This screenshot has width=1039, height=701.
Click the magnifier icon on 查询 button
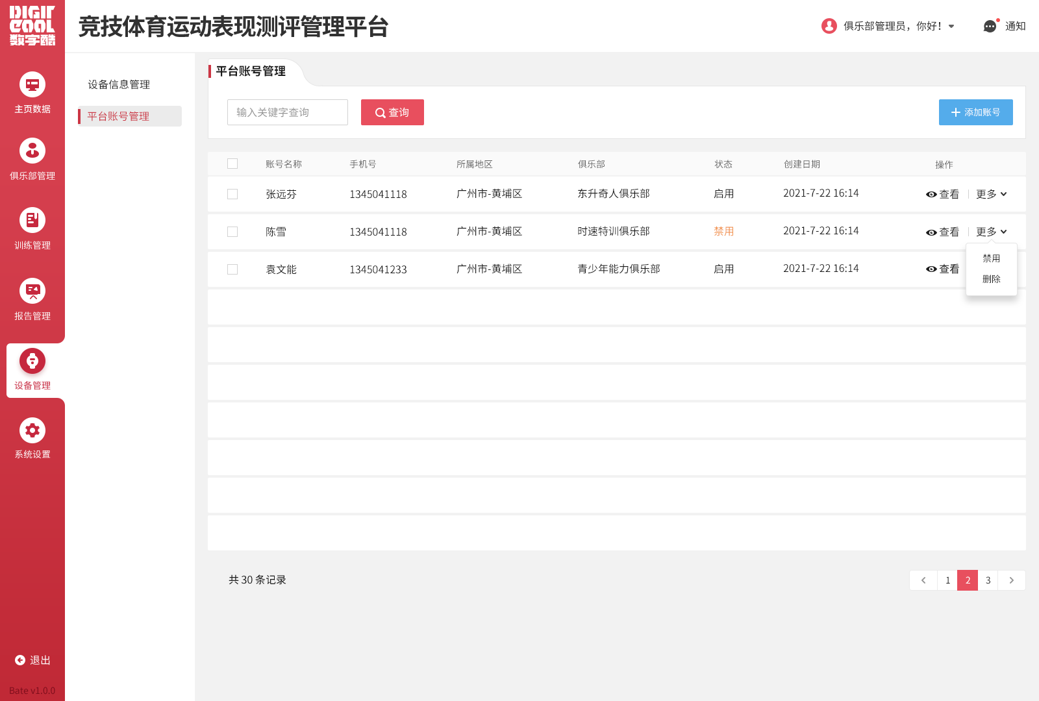coord(381,113)
